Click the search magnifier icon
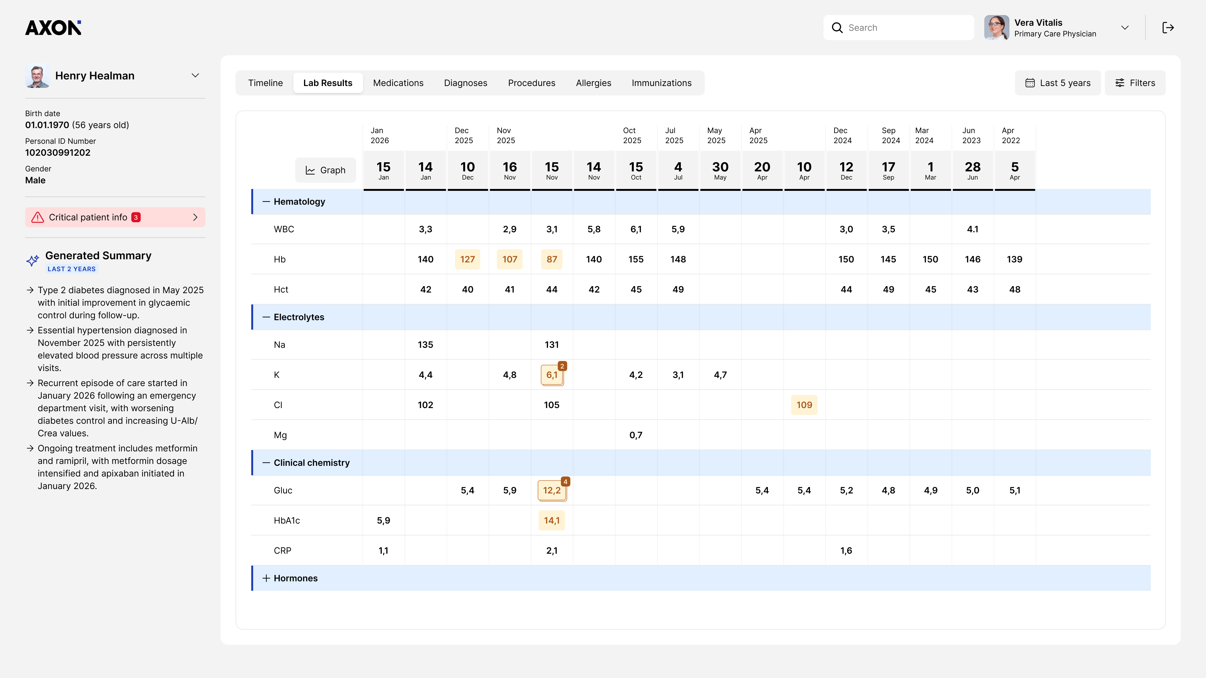 [837, 28]
